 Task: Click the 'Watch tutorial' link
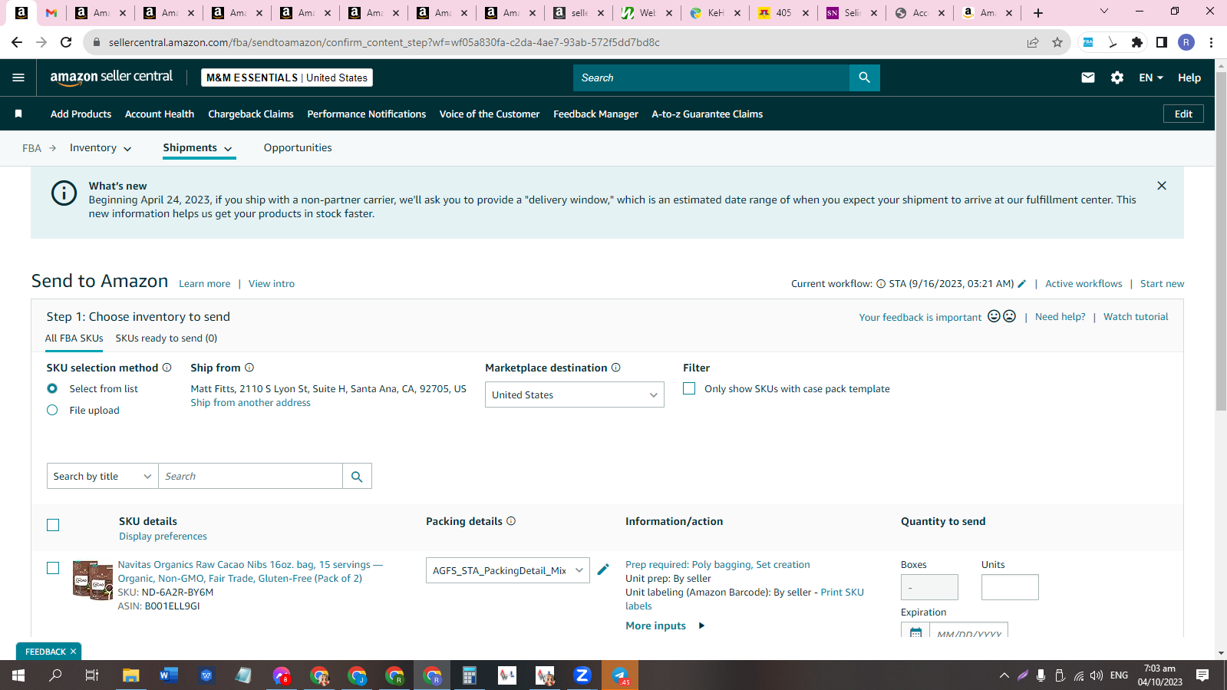(x=1136, y=317)
